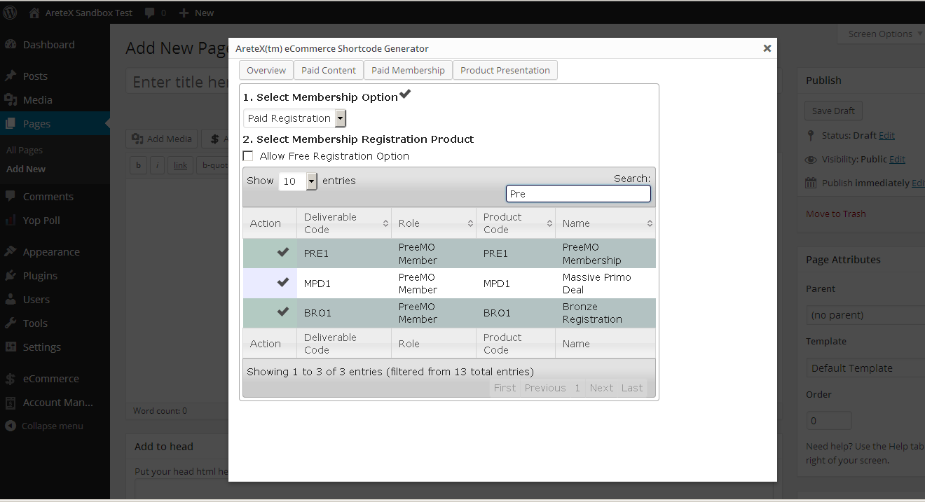Click the link quicktag button
Image resolution: width=925 pixels, height=502 pixels.
181,165
